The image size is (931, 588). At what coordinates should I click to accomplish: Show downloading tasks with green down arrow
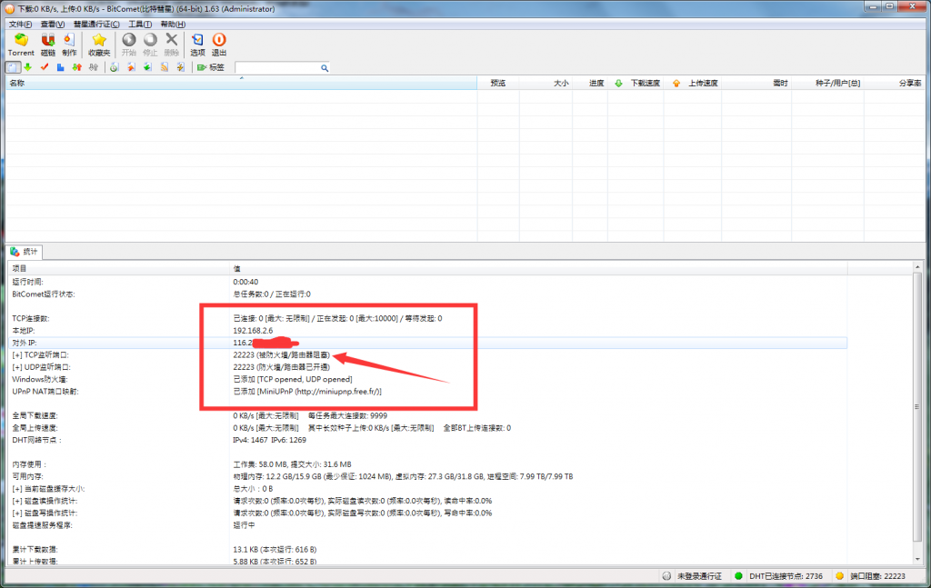28,67
